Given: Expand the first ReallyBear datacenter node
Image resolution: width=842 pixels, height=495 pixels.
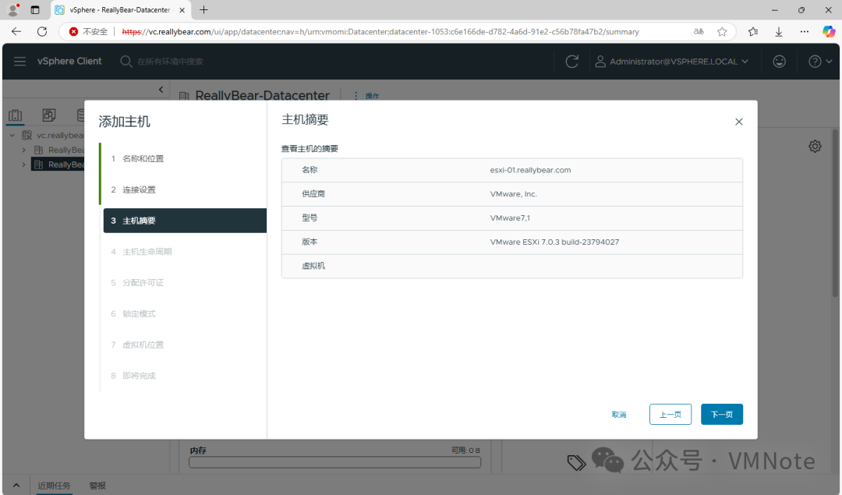Looking at the screenshot, I should 23,150.
